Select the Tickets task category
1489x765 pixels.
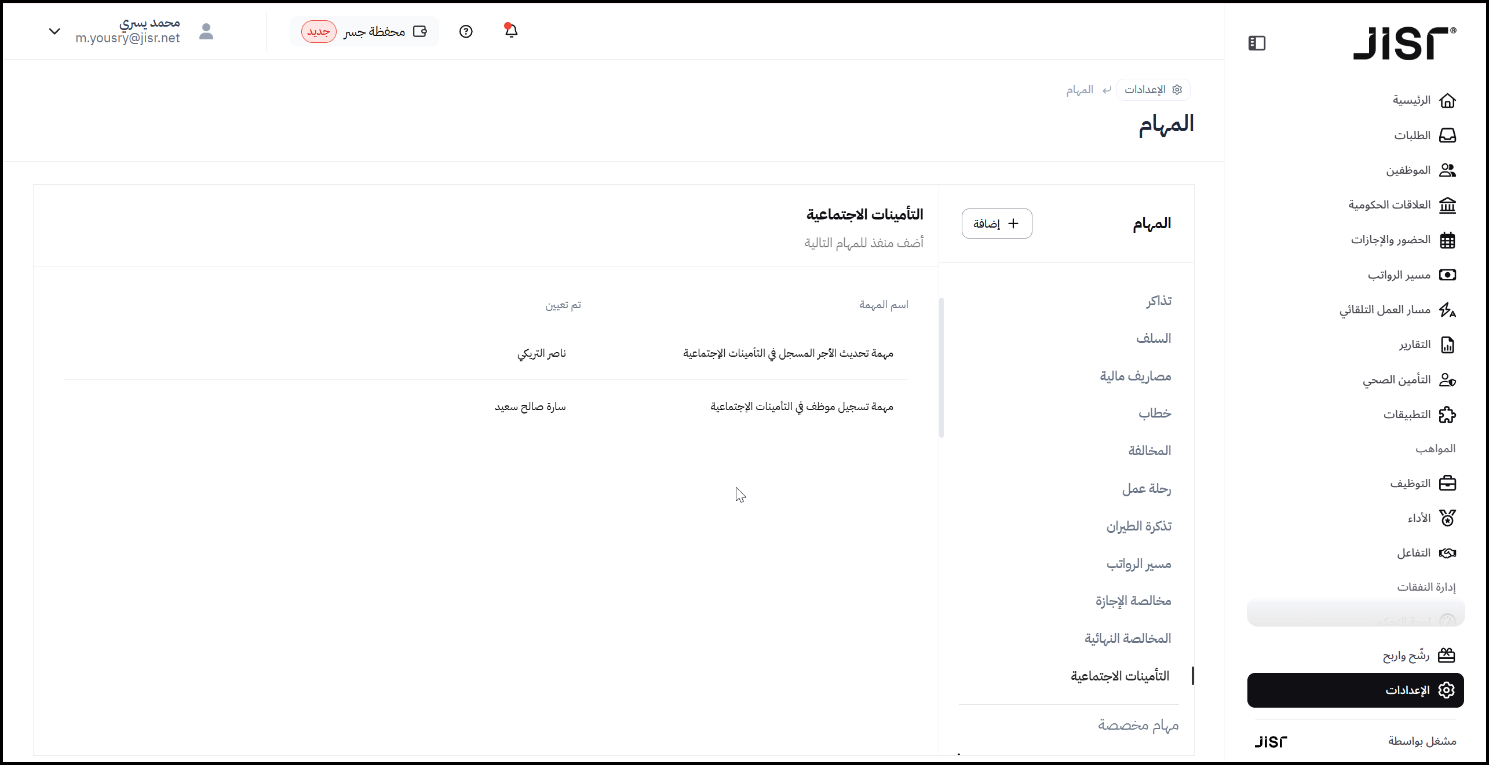(x=1159, y=301)
